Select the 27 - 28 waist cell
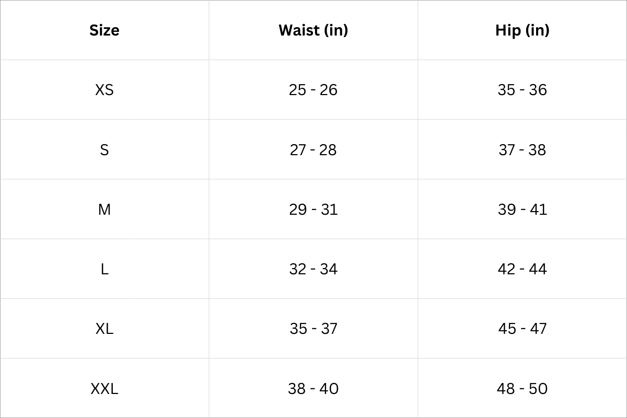627x418 pixels. click(313, 150)
